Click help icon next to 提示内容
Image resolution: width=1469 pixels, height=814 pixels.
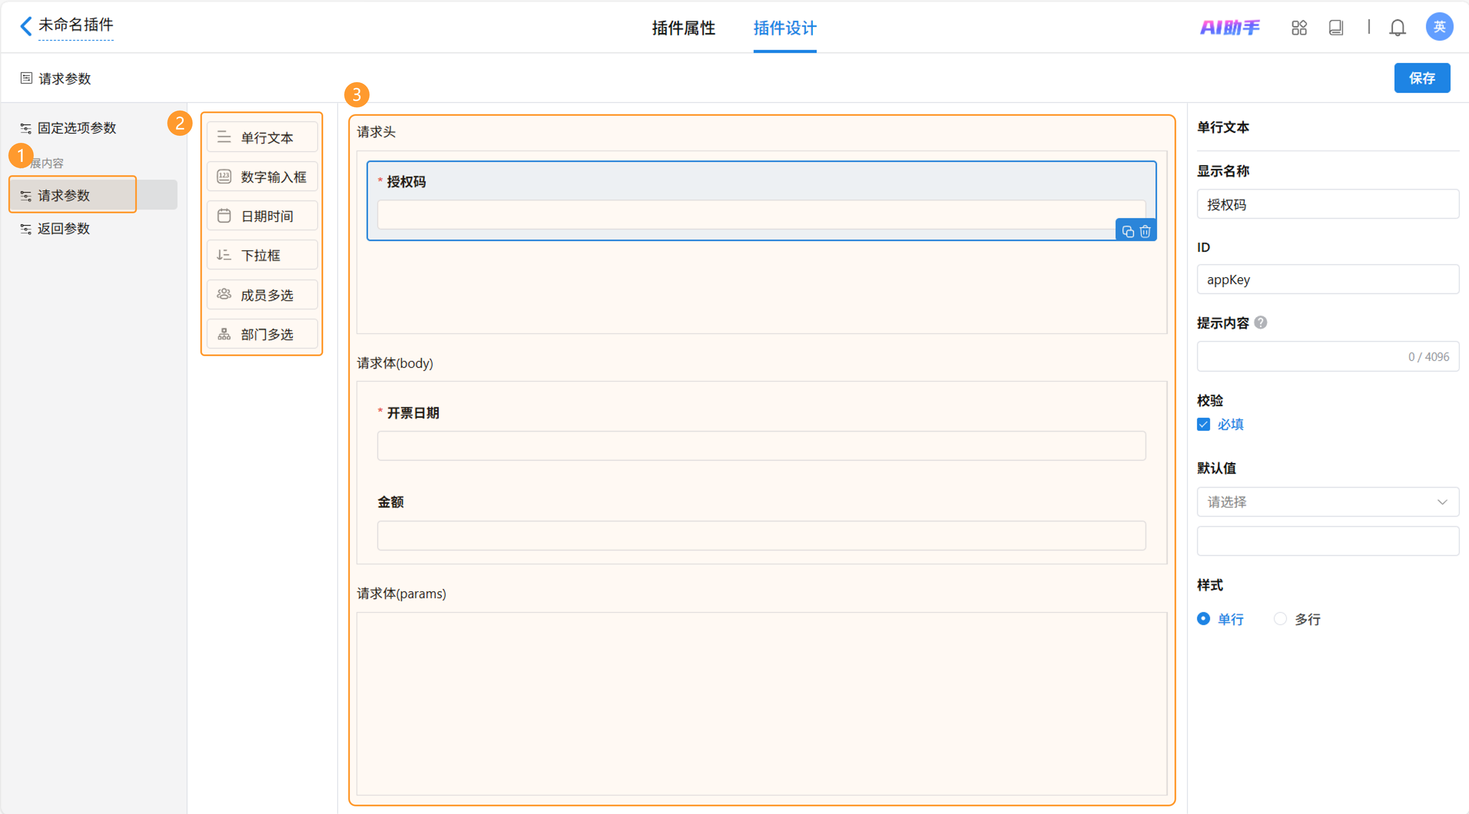(1261, 323)
